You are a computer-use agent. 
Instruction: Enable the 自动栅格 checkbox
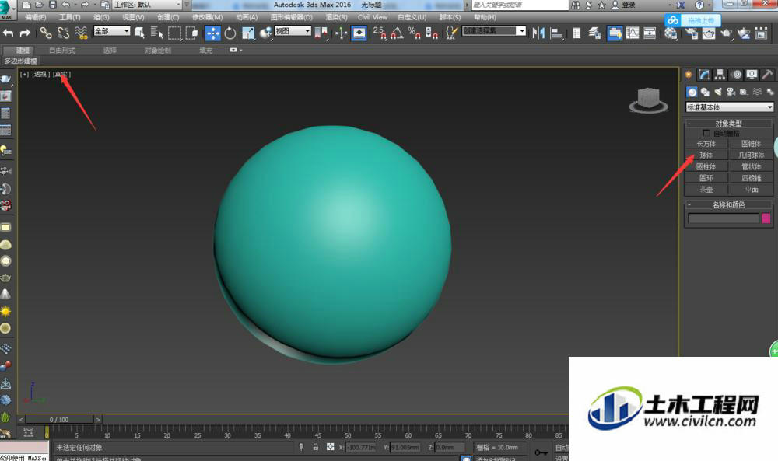(706, 133)
